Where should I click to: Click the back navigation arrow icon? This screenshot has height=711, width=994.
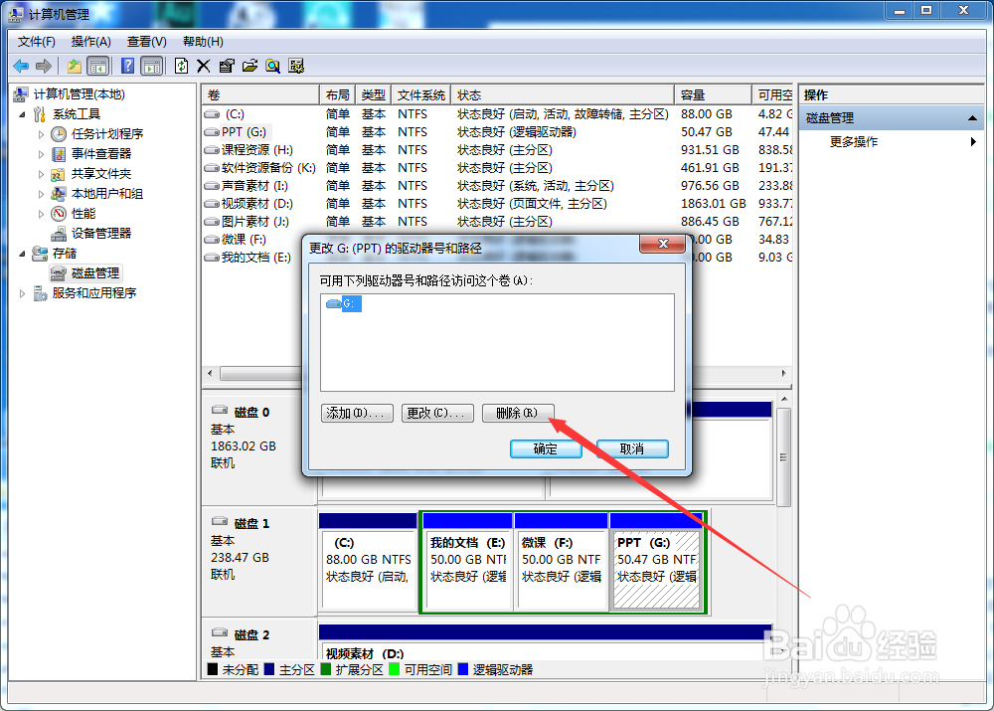[20, 66]
